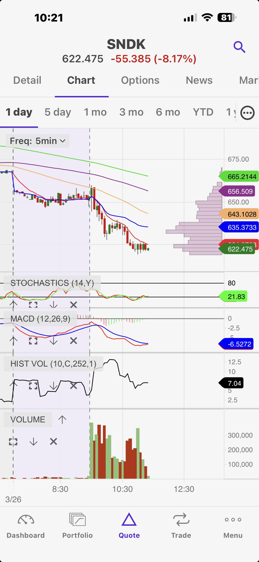The height and width of the screenshot is (562, 259).
Task: Maximize the Hist Vol panel with its bracket icon
Action: [33, 386]
